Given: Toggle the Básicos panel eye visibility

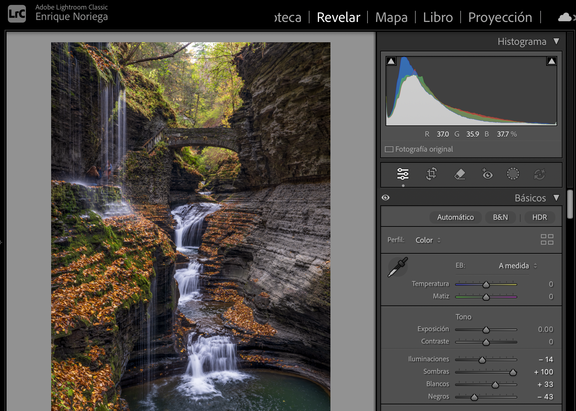Looking at the screenshot, I should tap(386, 197).
